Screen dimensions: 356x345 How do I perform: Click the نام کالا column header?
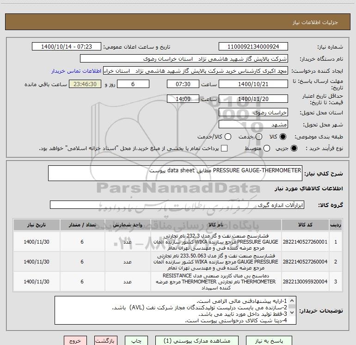pos(216,225)
